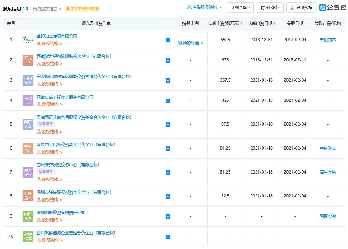
Task: Switch to 历史股东信息 tab
Action: click(x=47, y=9)
